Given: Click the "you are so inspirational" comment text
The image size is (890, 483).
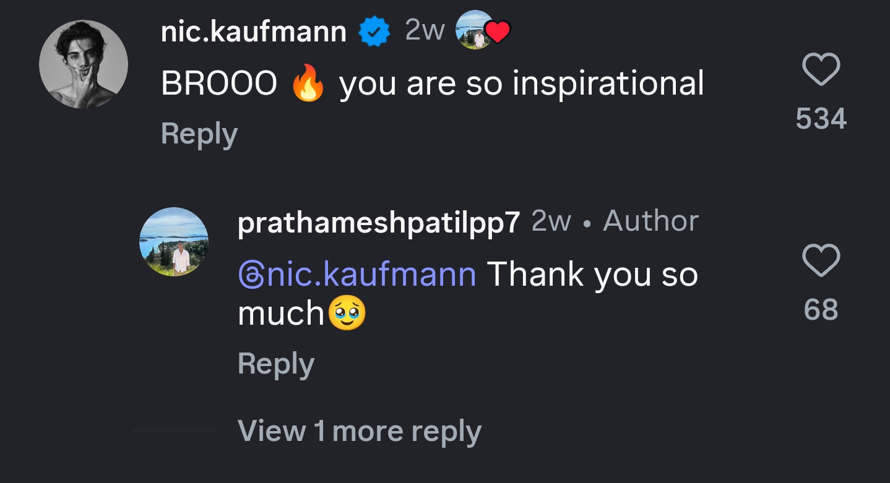Looking at the screenshot, I should pyautogui.click(x=521, y=84).
